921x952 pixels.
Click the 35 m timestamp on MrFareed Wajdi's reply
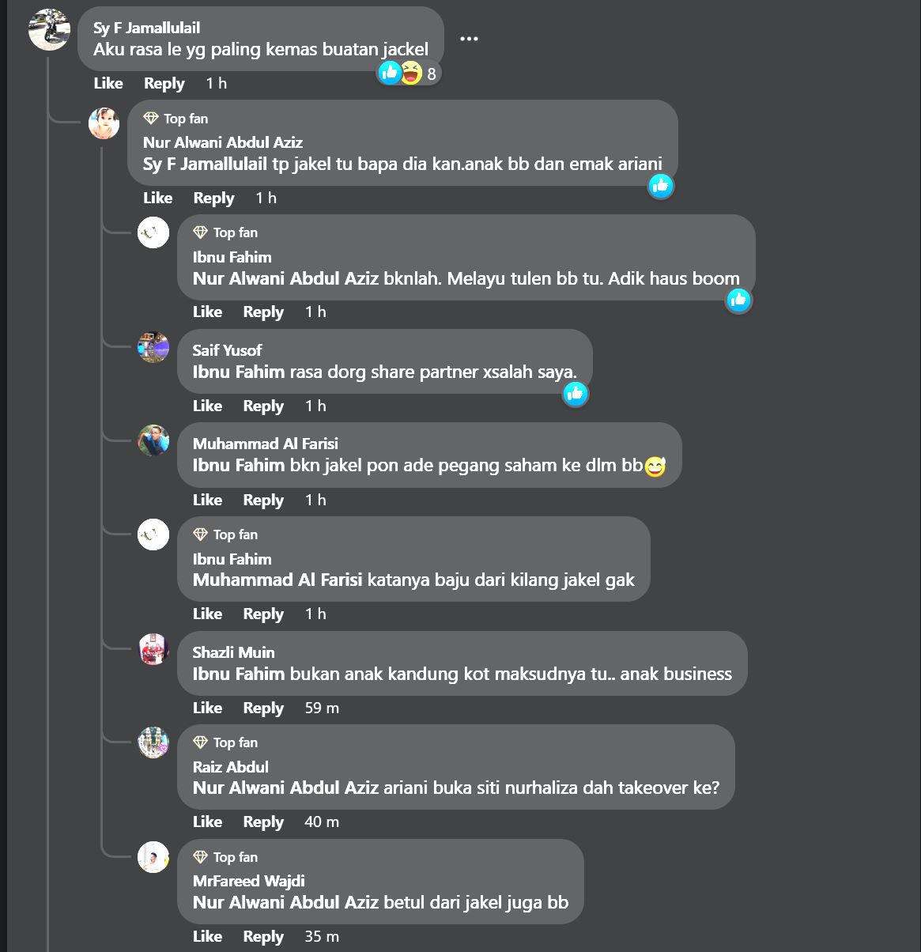point(320,936)
